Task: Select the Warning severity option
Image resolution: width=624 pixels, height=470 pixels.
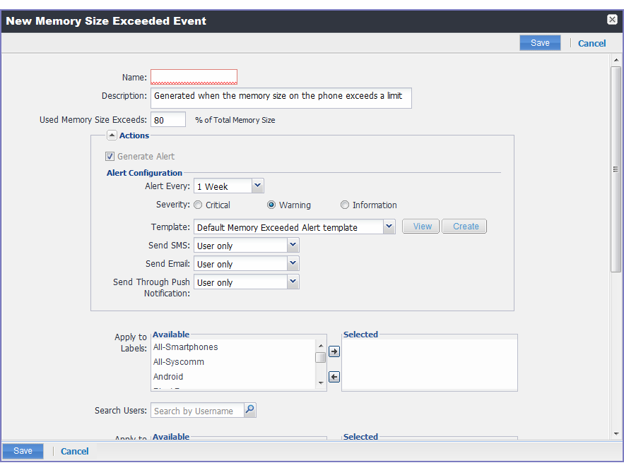Action: [271, 205]
